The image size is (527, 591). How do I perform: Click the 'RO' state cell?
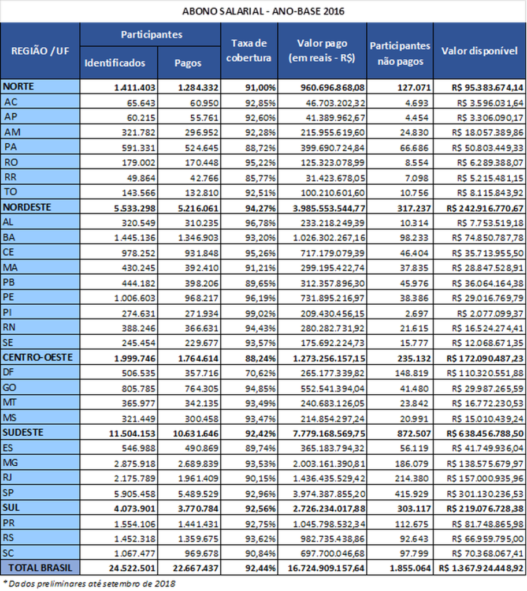[x=40, y=162]
